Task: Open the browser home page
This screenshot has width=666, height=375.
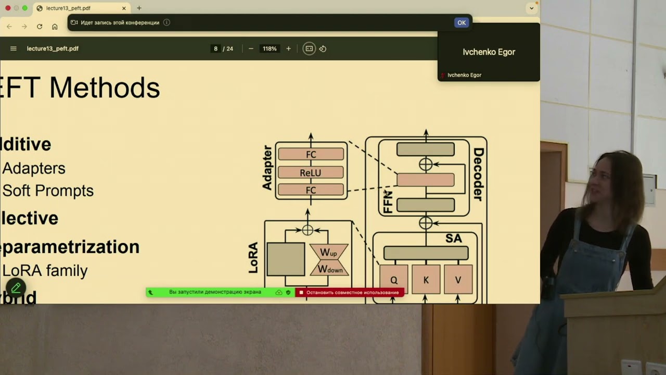Action: coord(55,26)
